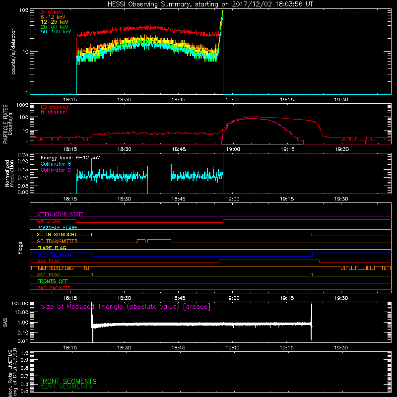Select the red 3-6 keV legend label
The width and height of the screenshot is (397, 397).
pyautogui.click(x=52, y=12)
